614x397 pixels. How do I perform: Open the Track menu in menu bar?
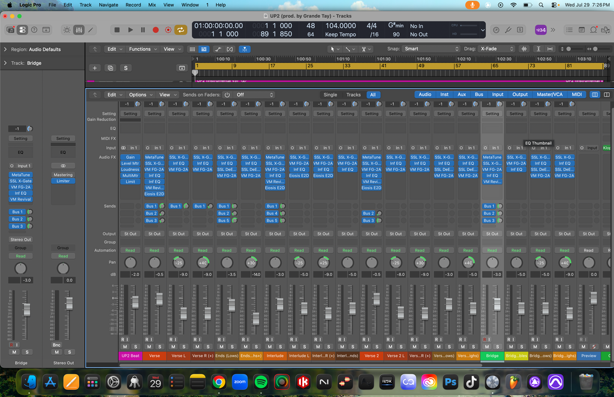point(85,5)
